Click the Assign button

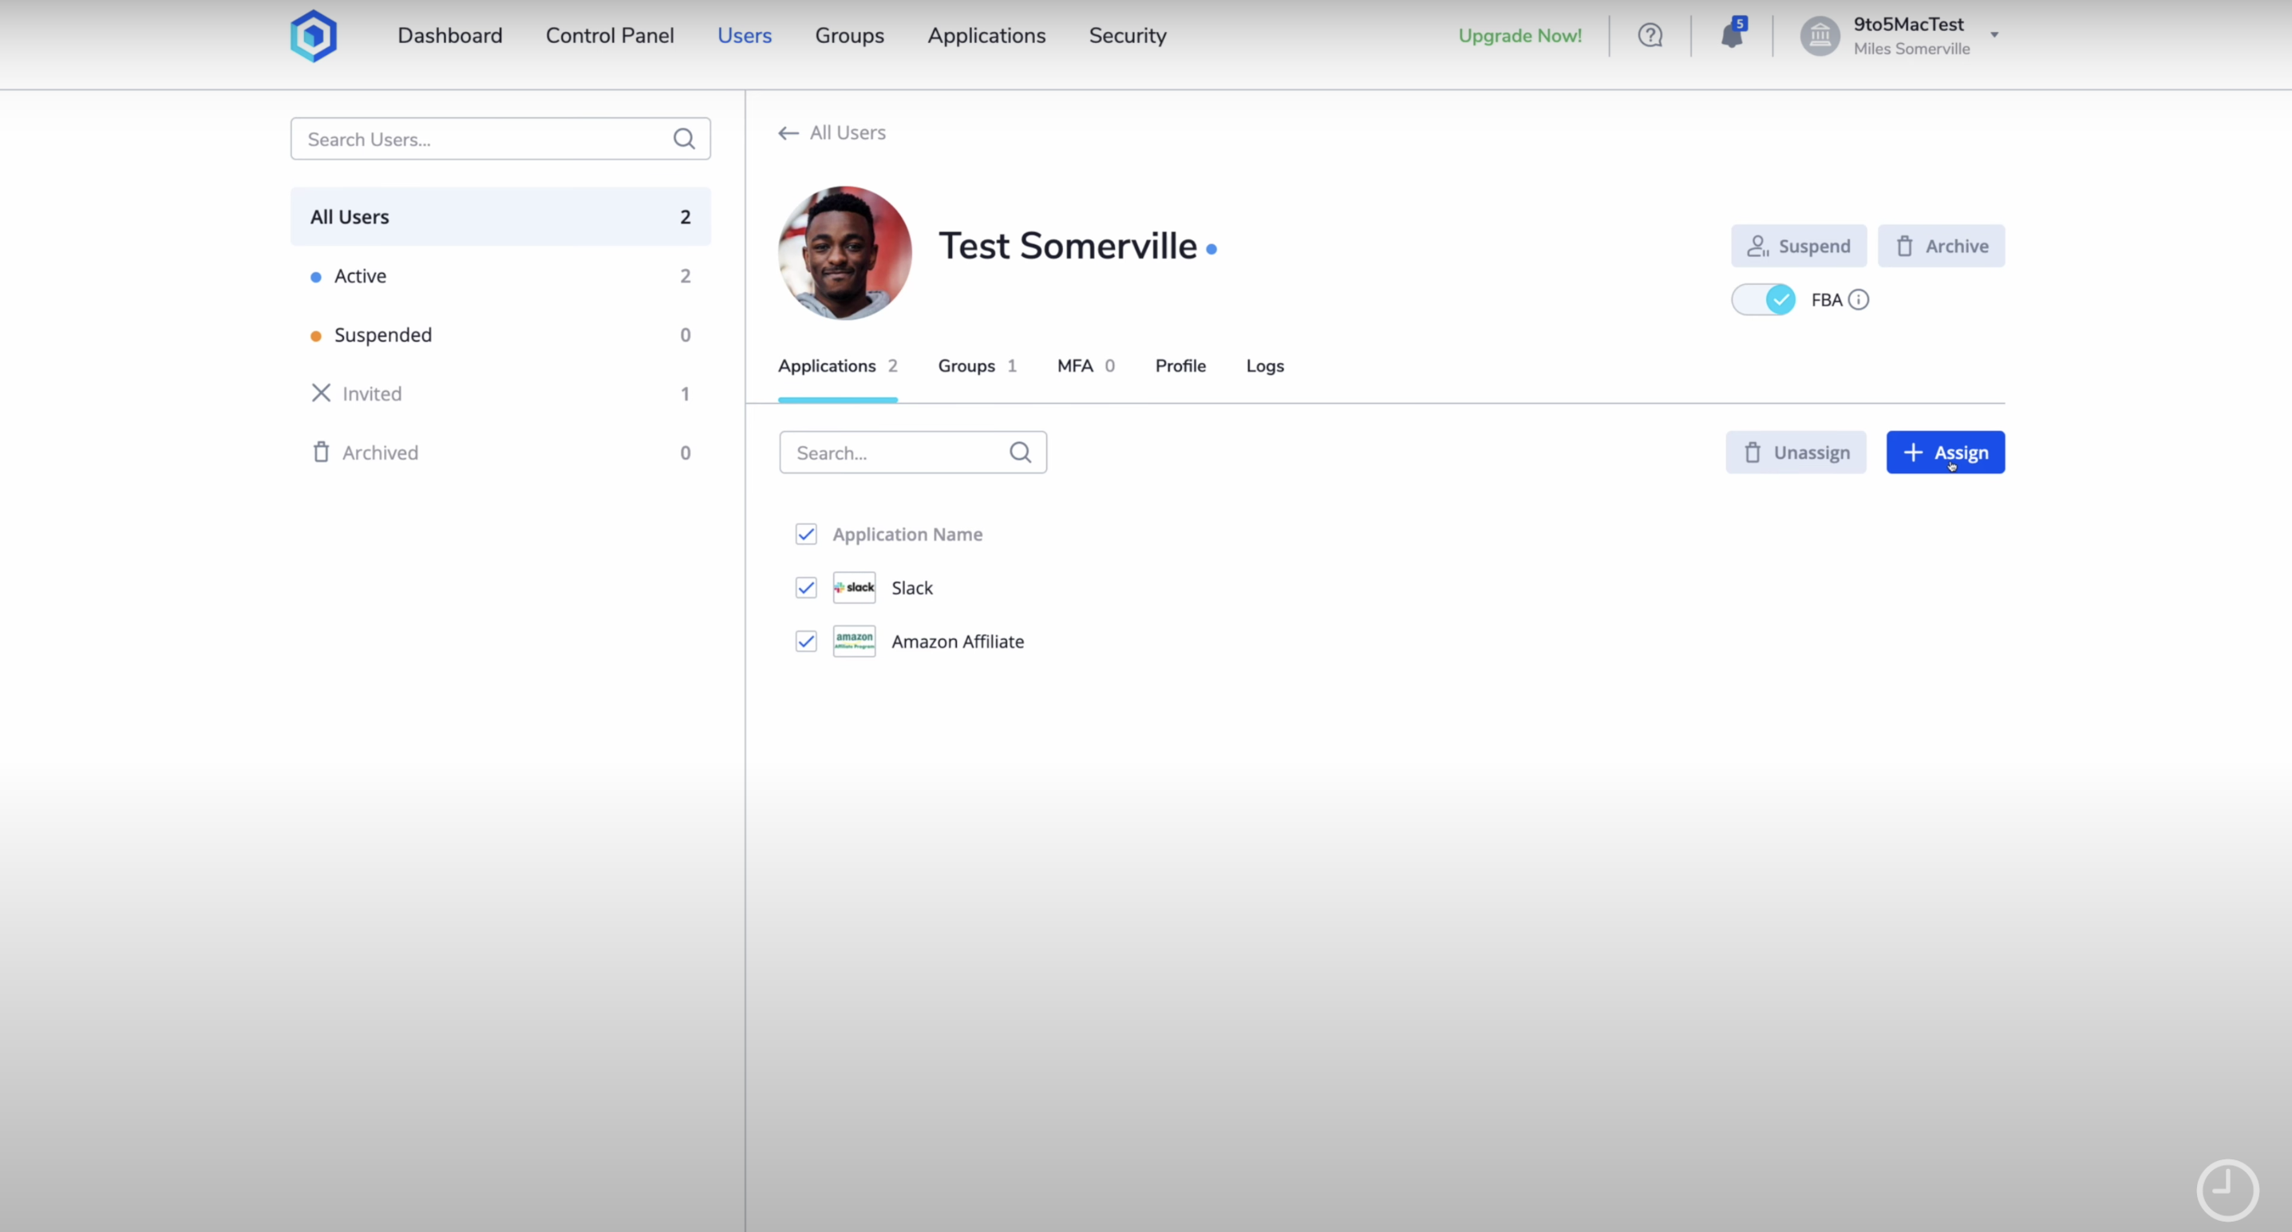[x=1945, y=452]
